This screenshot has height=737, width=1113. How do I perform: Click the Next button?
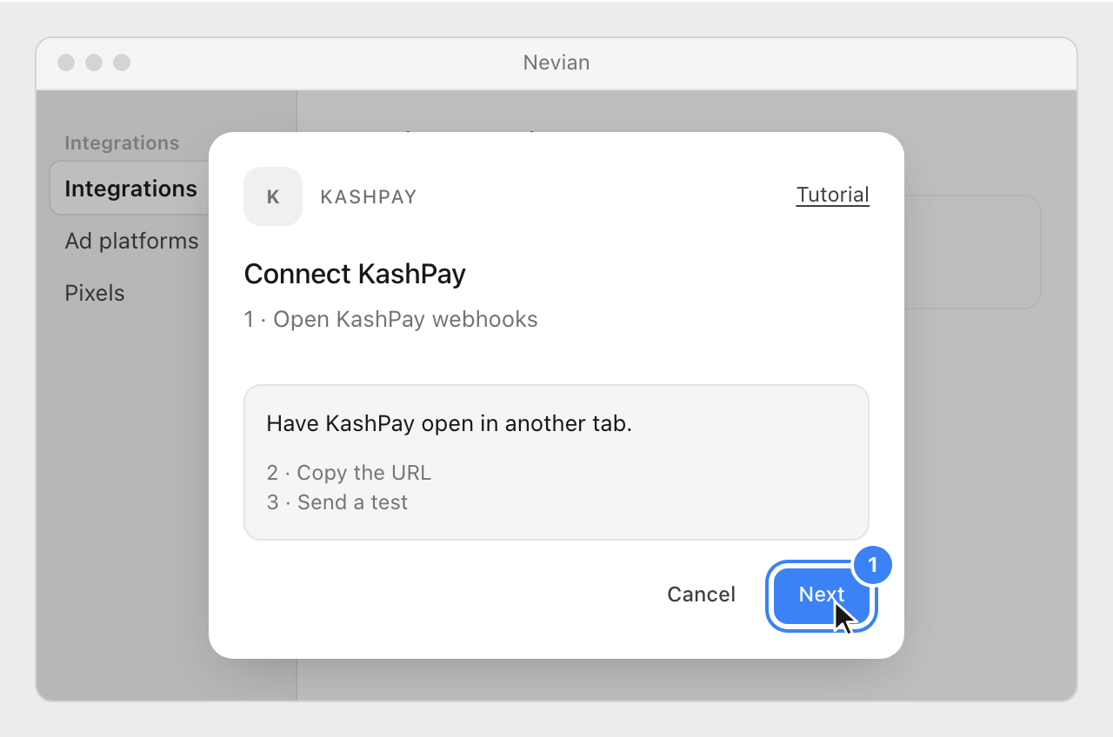pyautogui.click(x=822, y=595)
